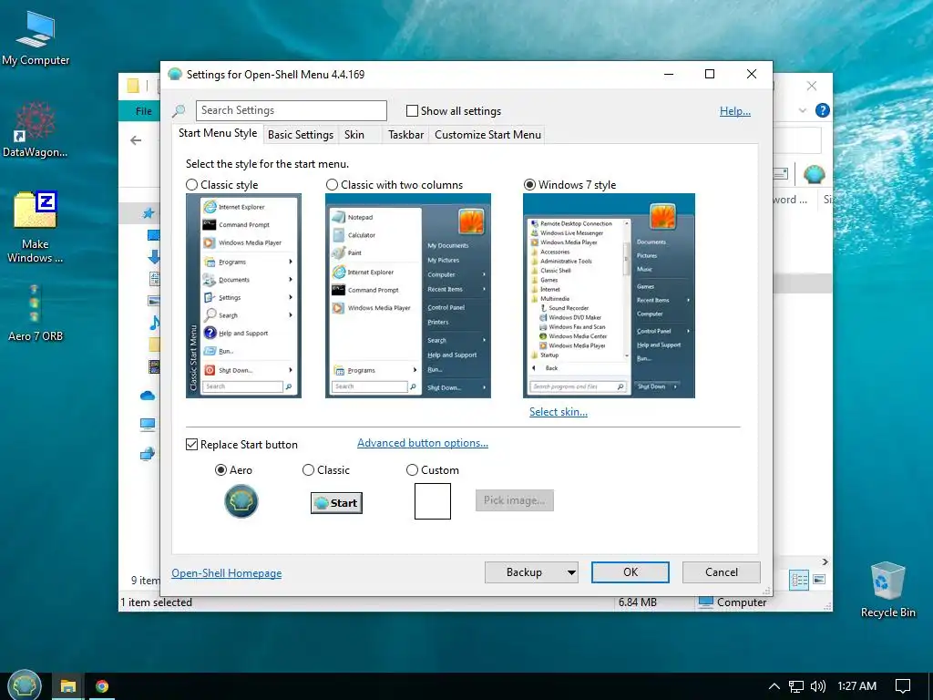The width and height of the screenshot is (933, 700).
Task: Click Windows 7 style preview image
Action: 609,296
